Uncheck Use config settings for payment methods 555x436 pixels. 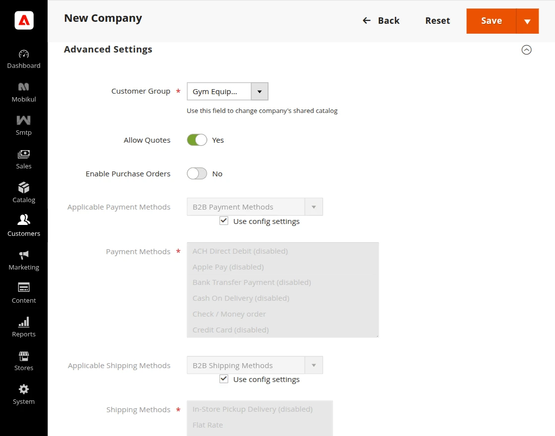(x=223, y=221)
